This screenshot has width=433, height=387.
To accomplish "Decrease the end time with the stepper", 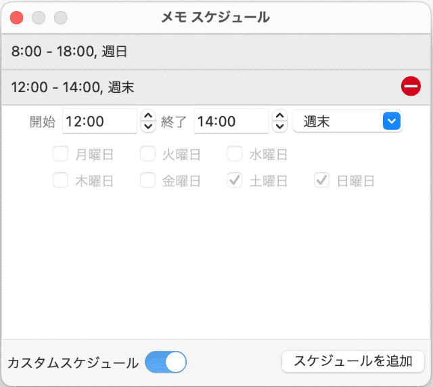I will [x=279, y=127].
